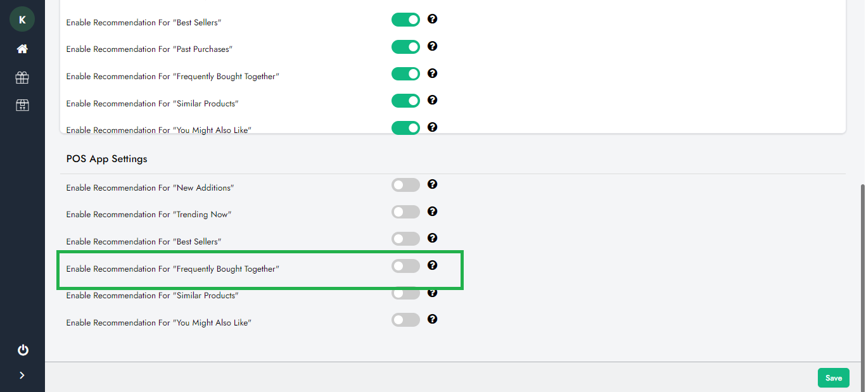
Task: Show help for "Past Purchases" recommendation
Action: 432,46
